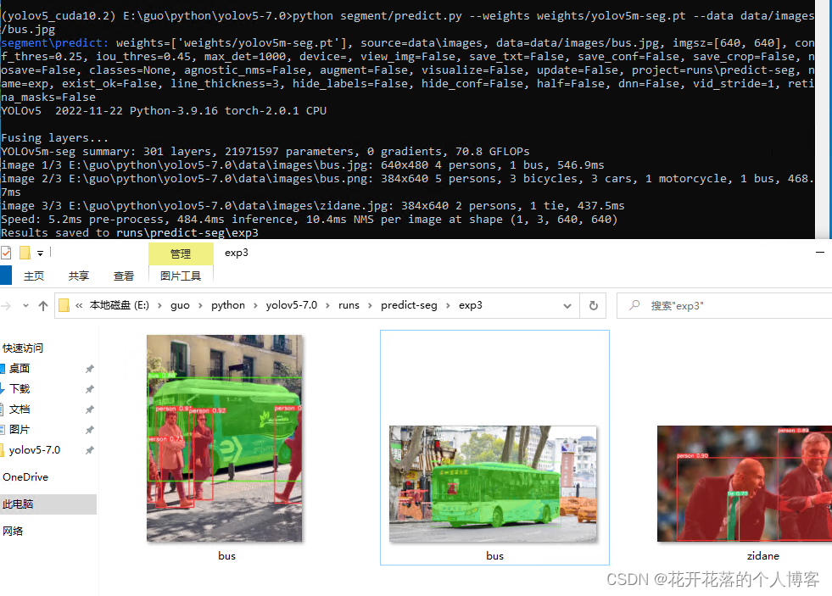Open 桌面 in the navigation pane
The height and width of the screenshot is (596, 832).
point(20,369)
